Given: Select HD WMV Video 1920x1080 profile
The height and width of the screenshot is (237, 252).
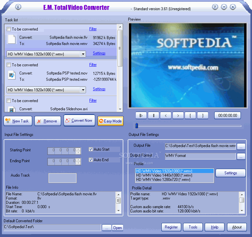Looking at the screenshot, I should pos(175,171).
